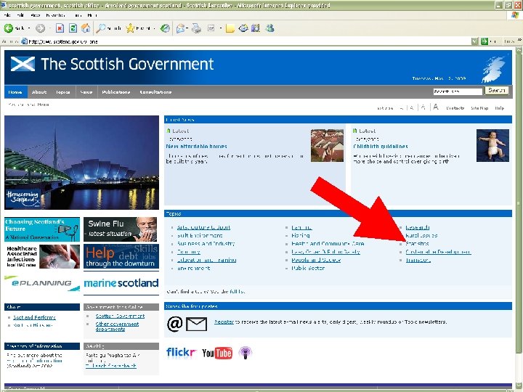Open the marine scotland banner

coord(121,283)
